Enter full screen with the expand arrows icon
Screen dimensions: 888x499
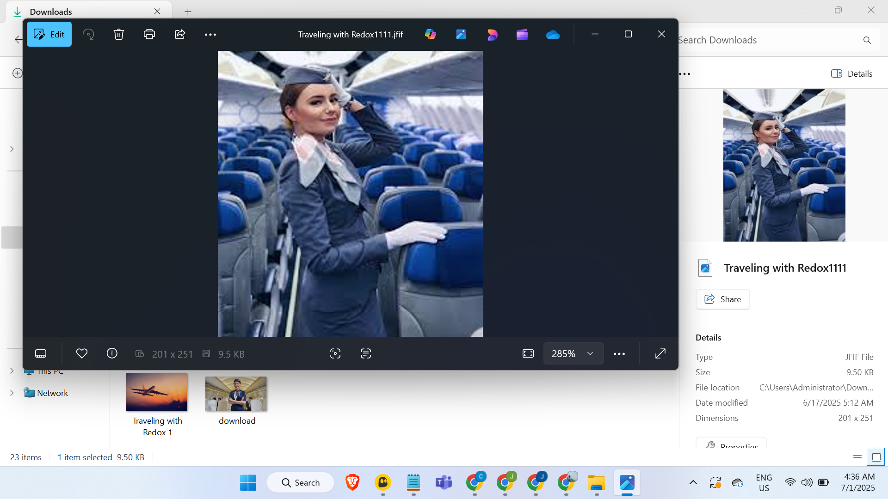(x=660, y=353)
